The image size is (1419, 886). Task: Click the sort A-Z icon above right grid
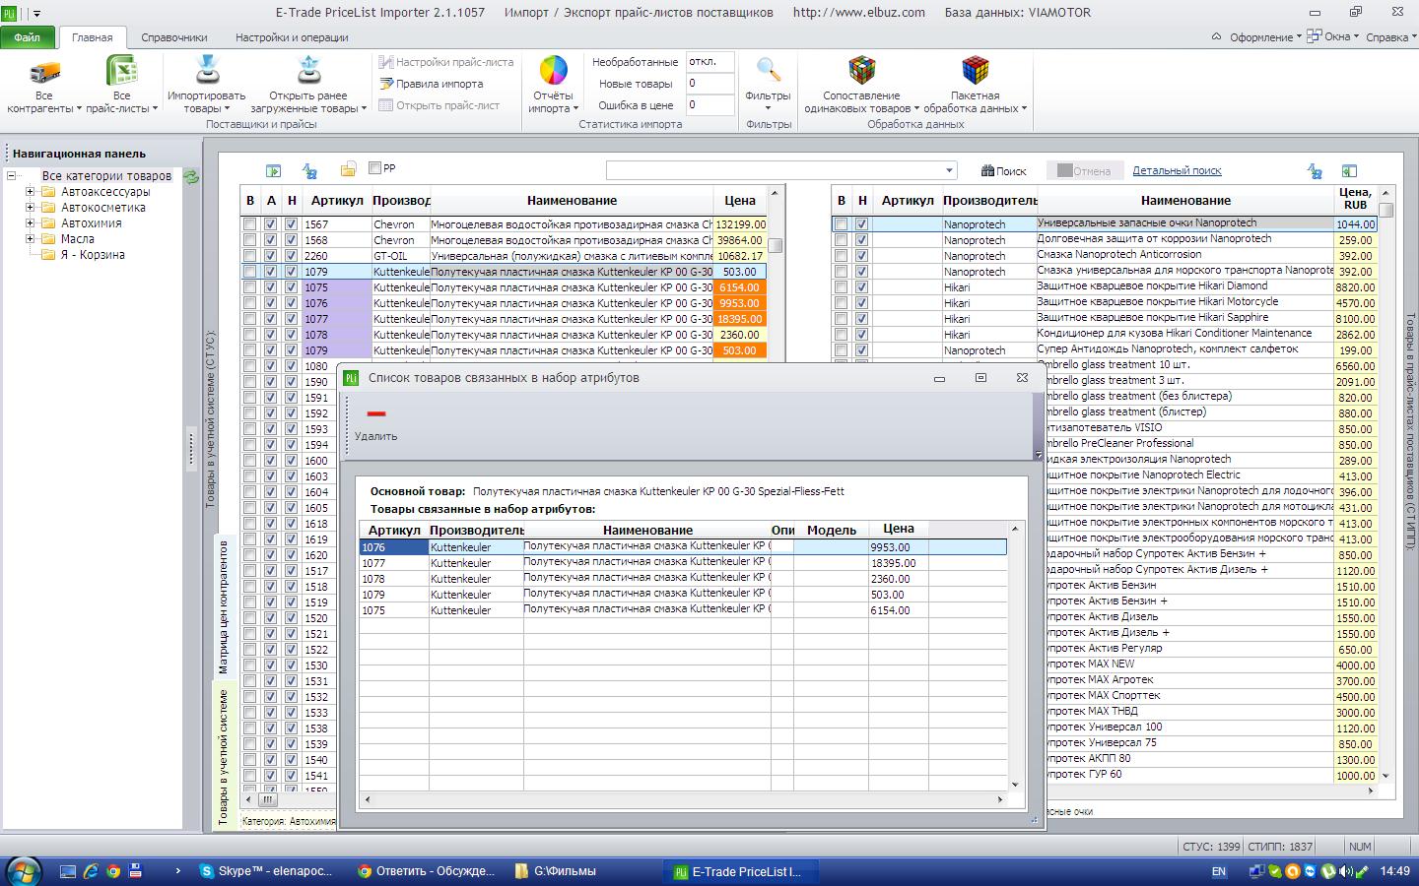point(1315,171)
